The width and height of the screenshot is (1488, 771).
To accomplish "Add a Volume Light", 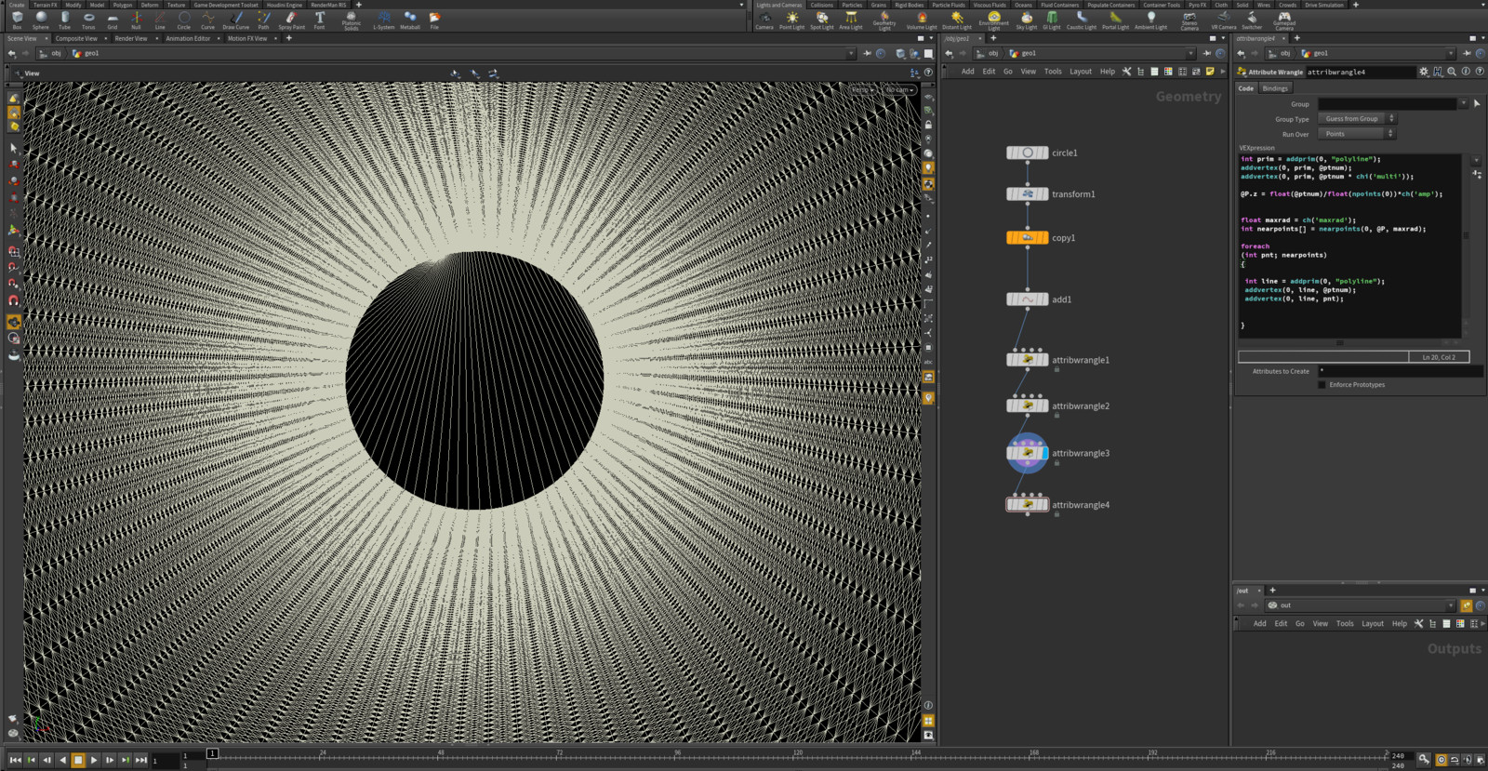I will click(x=922, y=20).
